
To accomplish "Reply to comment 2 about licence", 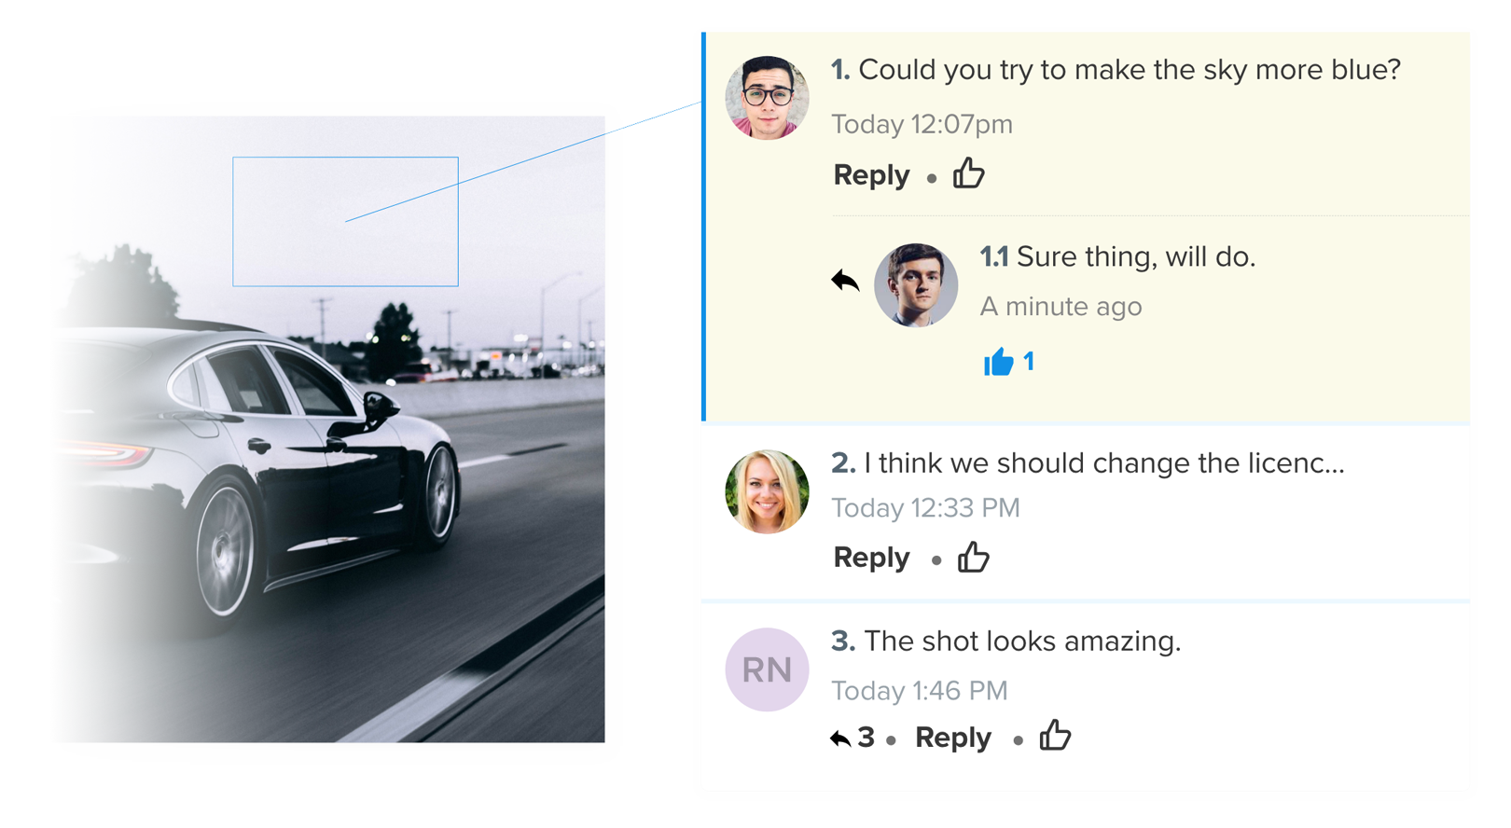I will [x=871, y=558].
